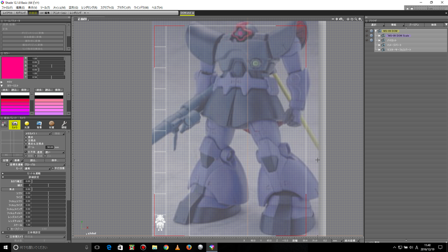Open the レンダリング(R) menu

(x=89, y=7)
